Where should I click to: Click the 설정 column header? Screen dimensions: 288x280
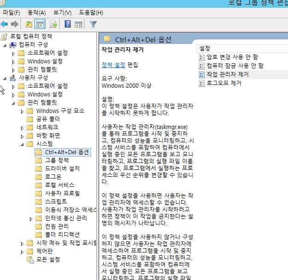pyautogui.click(x=242, y=49)
